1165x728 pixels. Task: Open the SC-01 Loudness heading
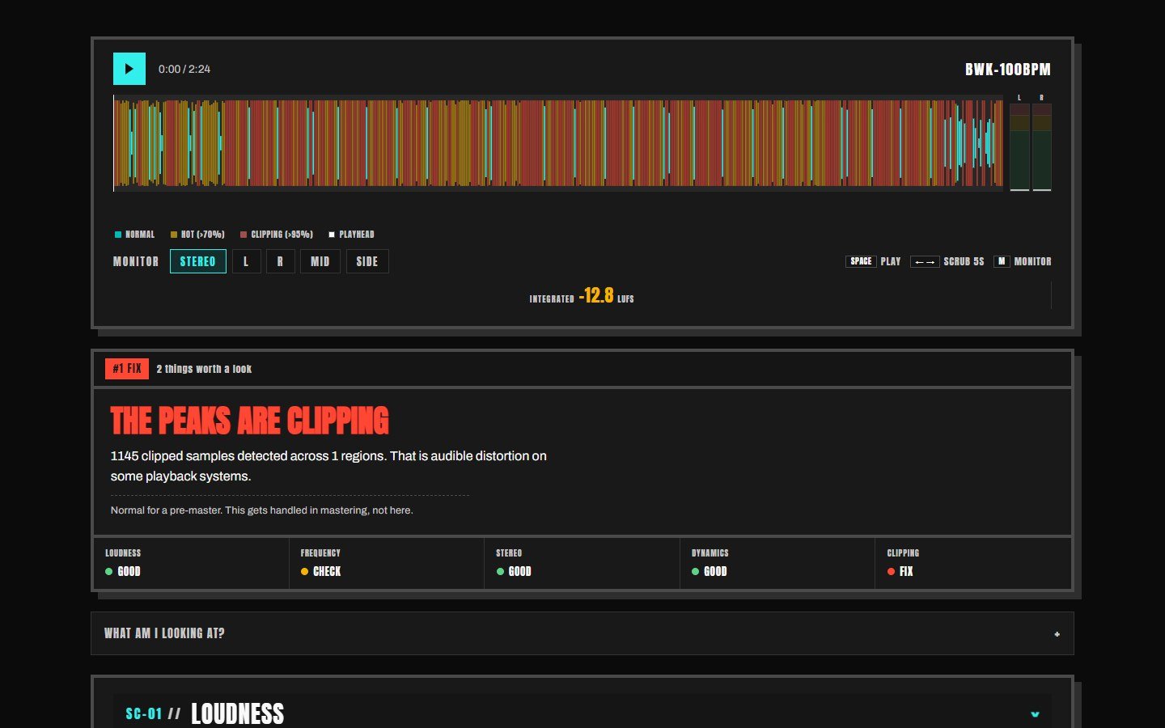click(237, 713)
